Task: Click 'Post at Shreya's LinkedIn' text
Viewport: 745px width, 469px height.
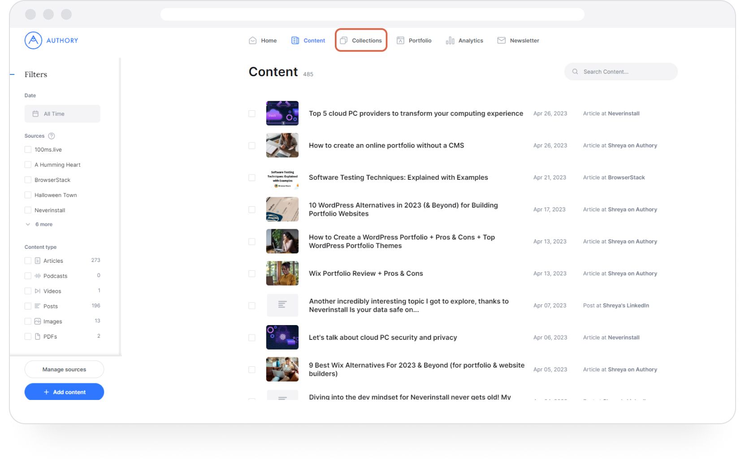Action: click(x=616, y=305)
